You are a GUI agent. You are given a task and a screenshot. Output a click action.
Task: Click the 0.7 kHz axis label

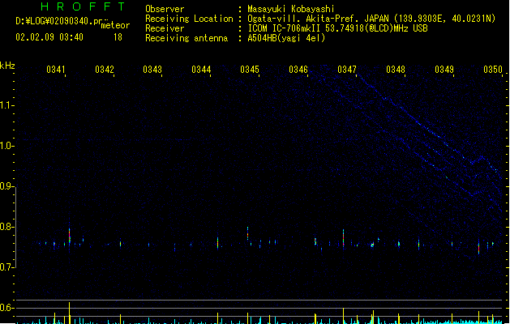point(6,267)
